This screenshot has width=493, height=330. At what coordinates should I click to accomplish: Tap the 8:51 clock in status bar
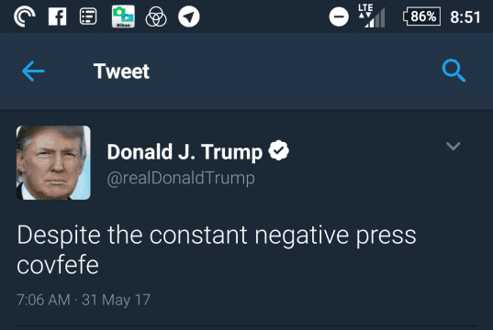pyautogui.click(x=465, y=16)
